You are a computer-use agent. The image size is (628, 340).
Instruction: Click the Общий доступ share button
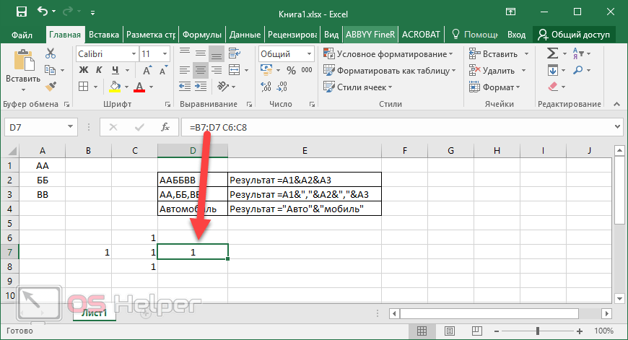tap(573, 34)
